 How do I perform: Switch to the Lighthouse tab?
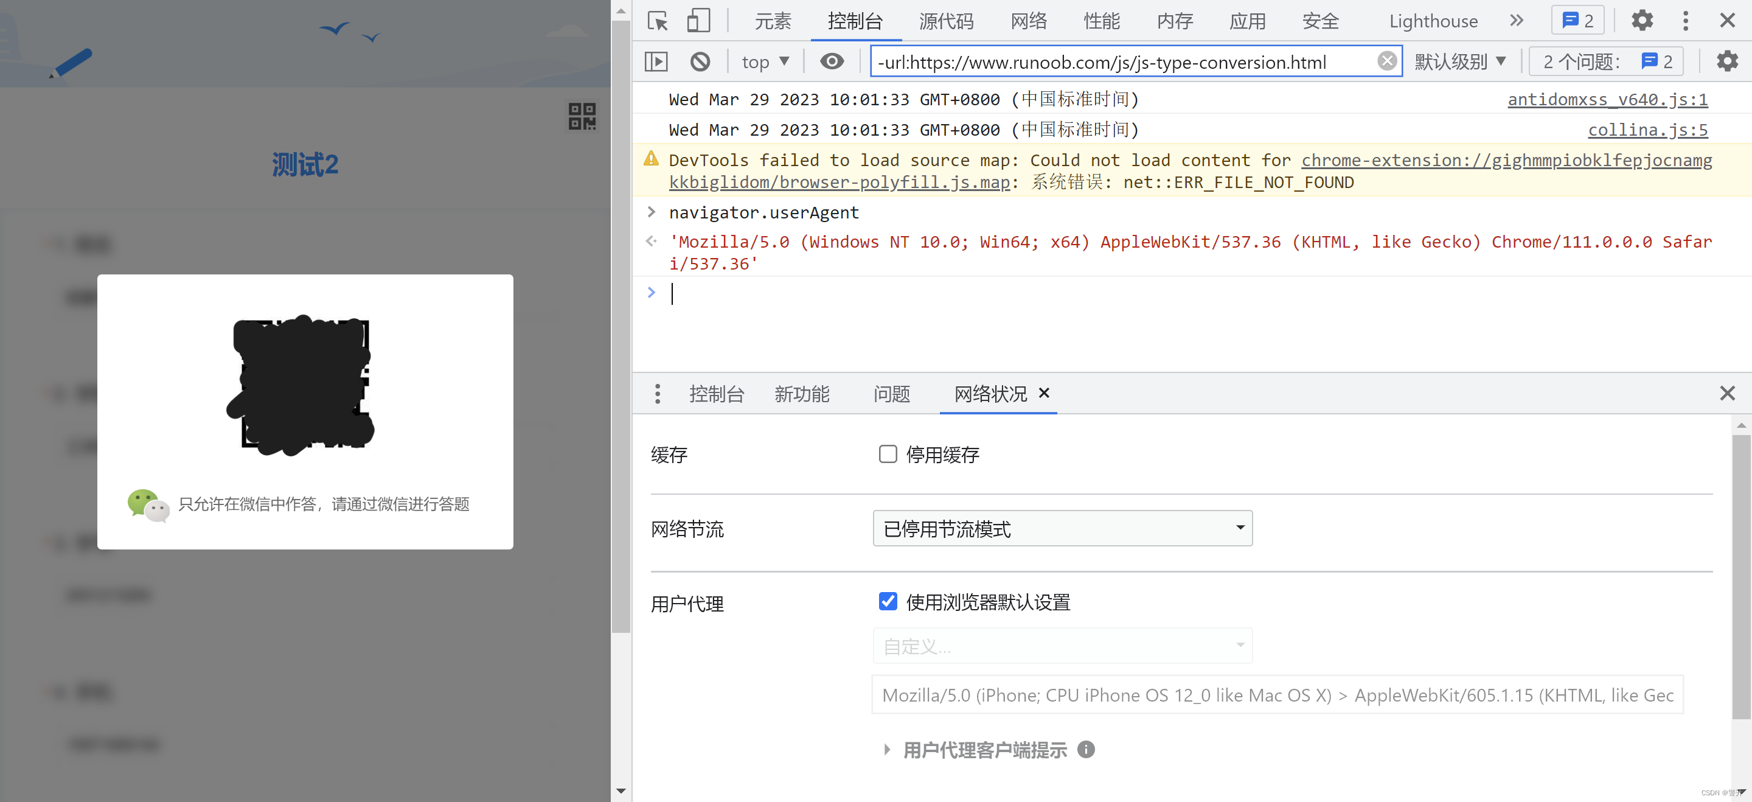point(1433,21)
